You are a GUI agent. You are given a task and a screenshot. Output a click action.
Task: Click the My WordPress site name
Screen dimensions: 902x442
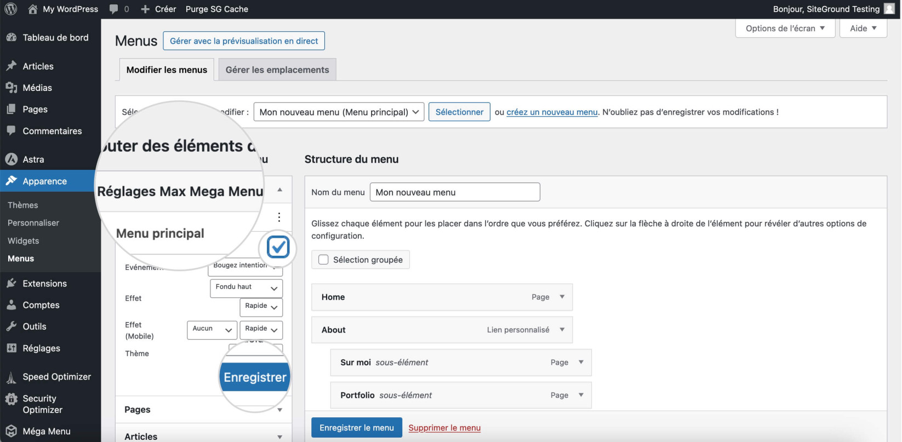click(71, 9)
